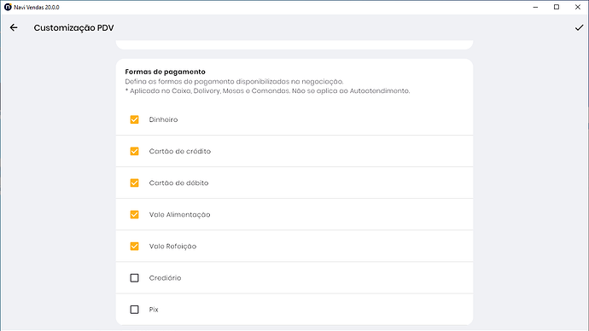Maximize the Navi Vendas window
The height and width of the screenshot is (331, 589).
(x=557, y=7)
